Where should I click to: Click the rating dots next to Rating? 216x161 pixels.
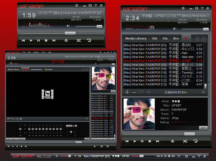pos(179,122)
